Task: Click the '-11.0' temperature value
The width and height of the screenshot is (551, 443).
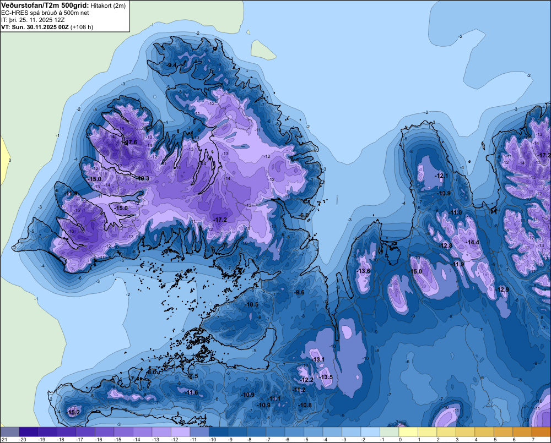Action: pyautogui.click(x=456, y=213)
